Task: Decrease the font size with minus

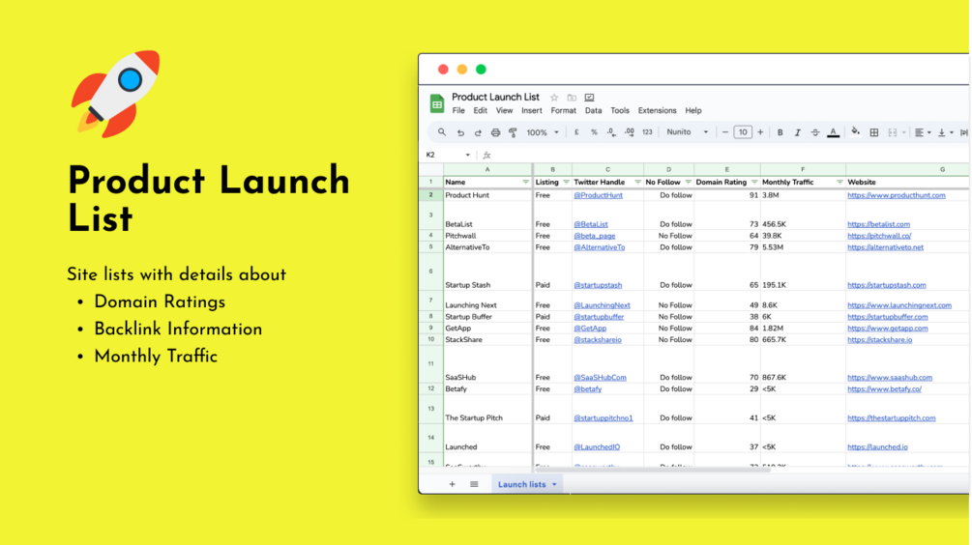Action: tap(724, 132)
